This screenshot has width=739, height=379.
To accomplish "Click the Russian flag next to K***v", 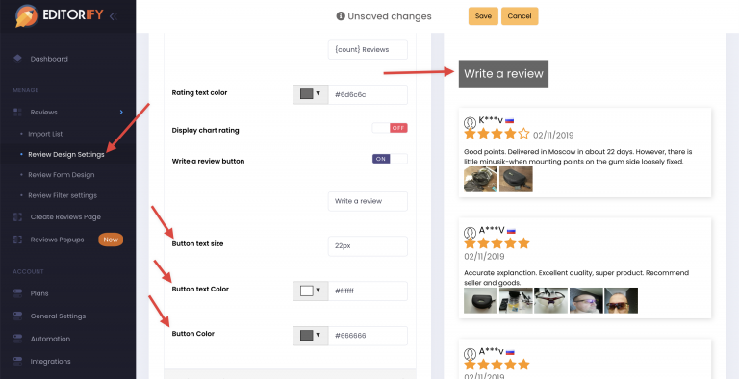I will (509, 120).
